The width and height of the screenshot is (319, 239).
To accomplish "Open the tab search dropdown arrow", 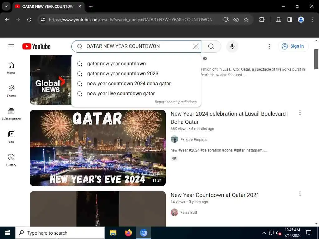I will click(x=6, y=6).
